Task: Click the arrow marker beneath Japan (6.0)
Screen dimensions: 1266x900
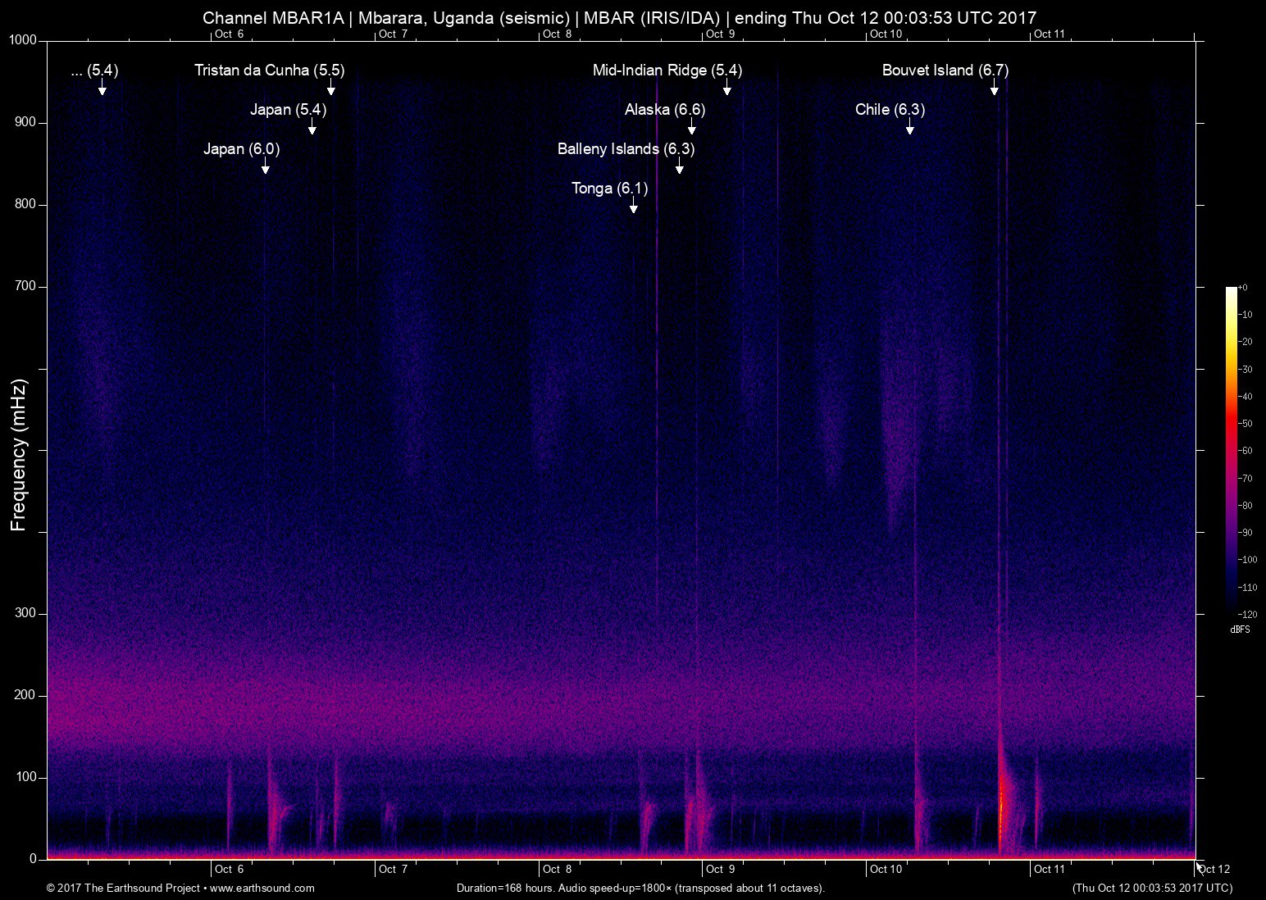Action: [265, 166]
